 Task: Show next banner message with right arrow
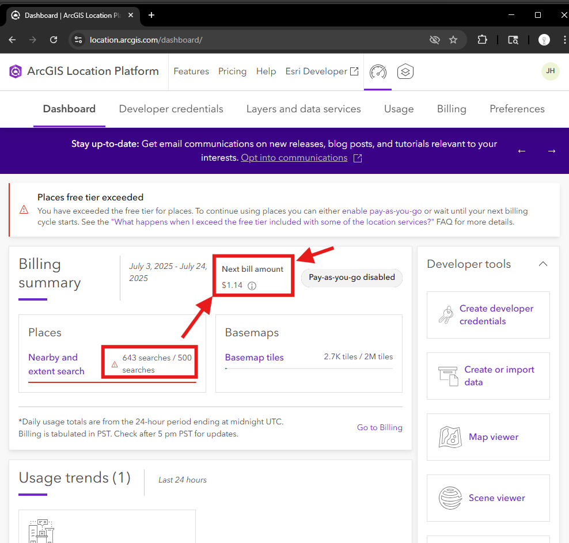pyautogui.click(x=552, y=151)
